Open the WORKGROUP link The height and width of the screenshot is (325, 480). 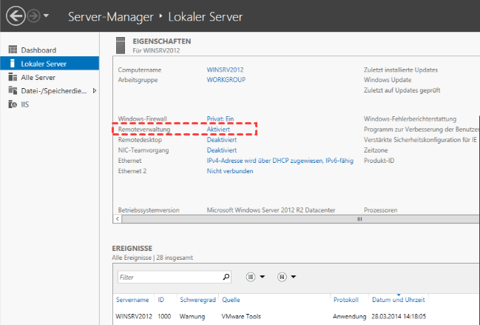226,79
